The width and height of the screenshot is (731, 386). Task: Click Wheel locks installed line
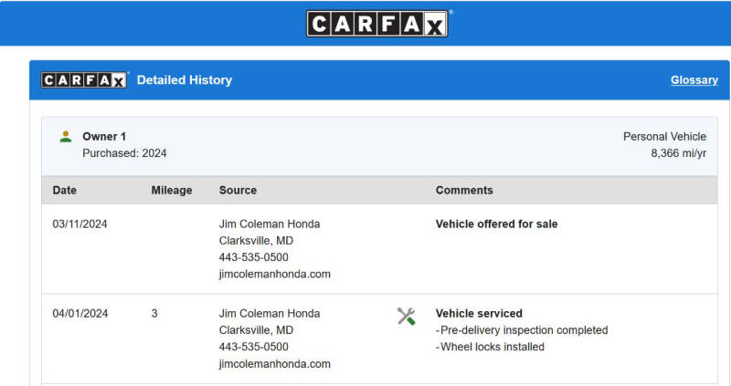[490, 347]
